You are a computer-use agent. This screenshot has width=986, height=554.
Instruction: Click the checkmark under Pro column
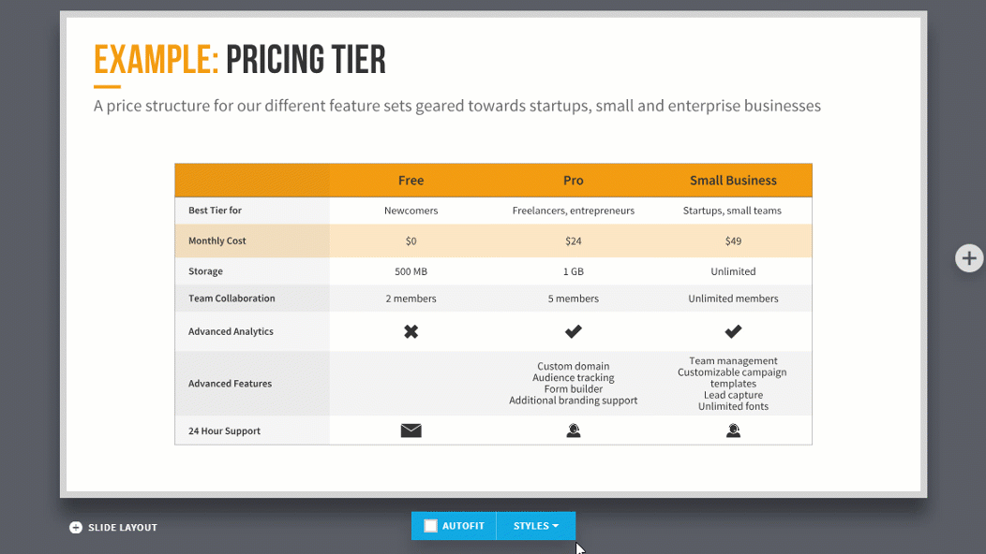click(574, 331)
